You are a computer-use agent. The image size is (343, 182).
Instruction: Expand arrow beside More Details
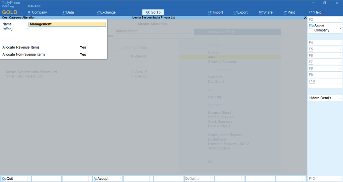pos(341,98)
